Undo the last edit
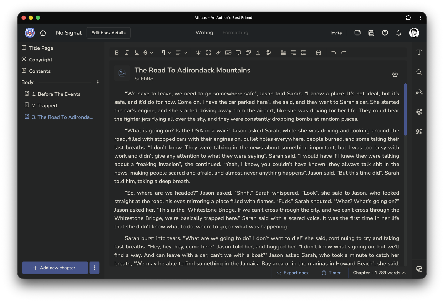The width and height of the screenshot is (444, 302). (334, 52)
